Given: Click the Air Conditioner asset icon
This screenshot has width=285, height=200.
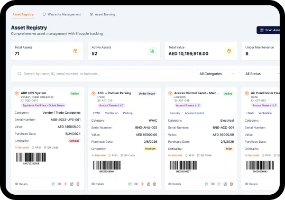Looking at the screenshot, I should pyautogui.click(x=247, y=94).
